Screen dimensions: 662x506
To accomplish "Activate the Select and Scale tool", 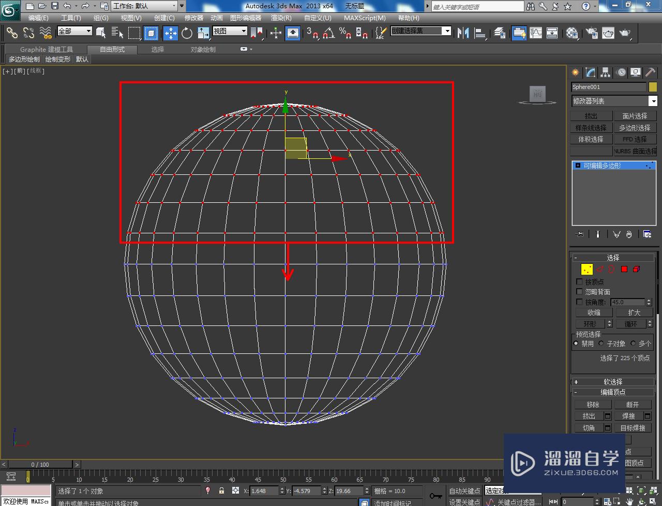I will coord(203,33).
